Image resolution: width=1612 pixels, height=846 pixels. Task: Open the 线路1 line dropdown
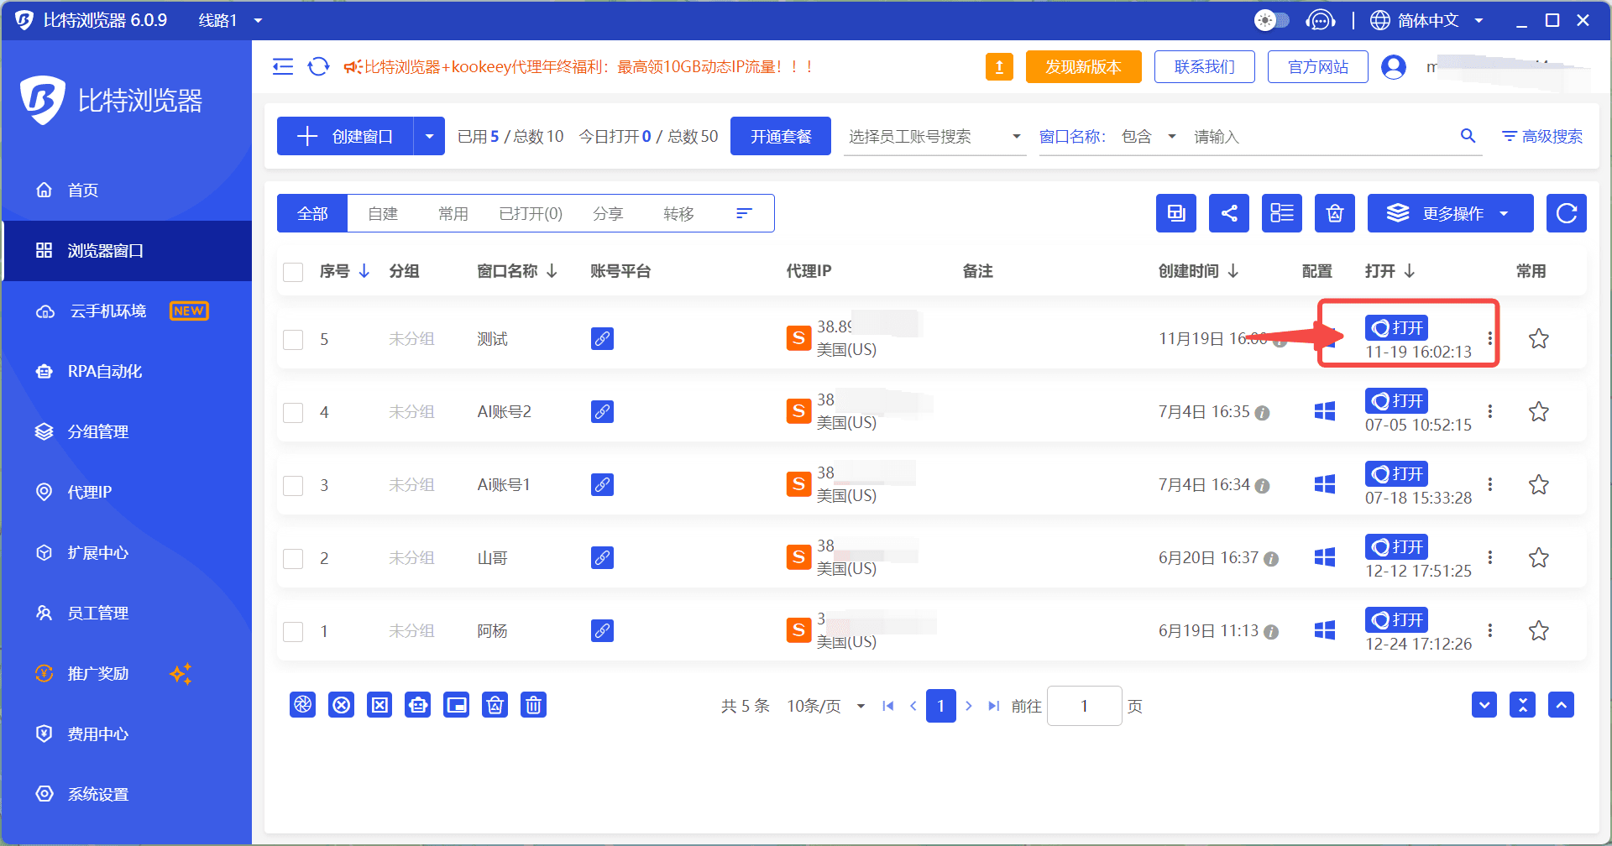[231, 20]
